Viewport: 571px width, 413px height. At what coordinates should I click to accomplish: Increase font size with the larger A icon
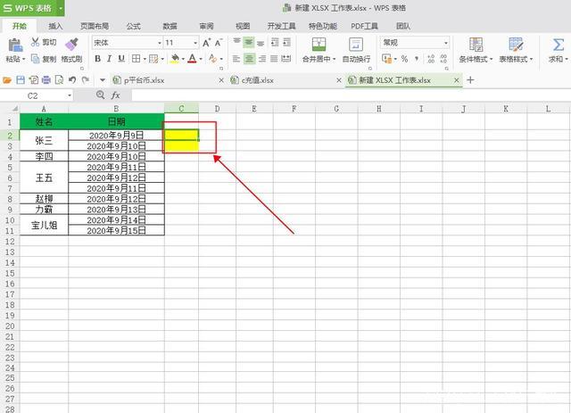206,43
